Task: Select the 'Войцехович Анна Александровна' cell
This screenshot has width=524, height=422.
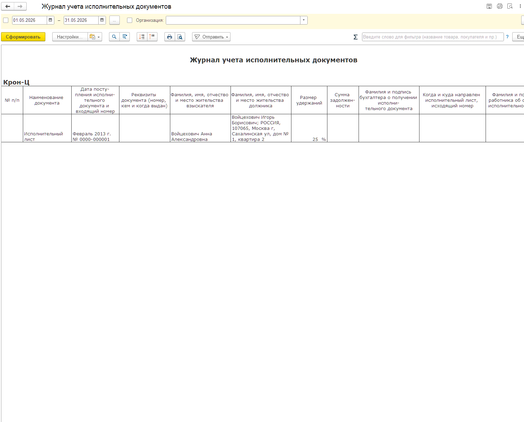Action: 200,128
